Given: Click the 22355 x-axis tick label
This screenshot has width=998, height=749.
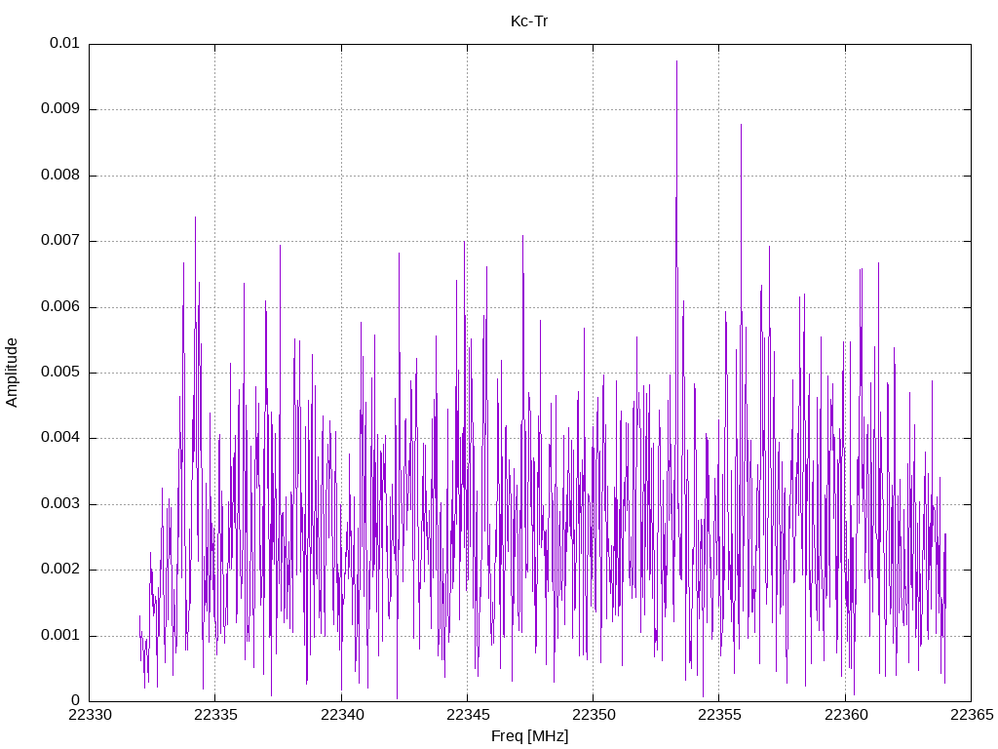Looking at the screenshot, I should 720,715.
